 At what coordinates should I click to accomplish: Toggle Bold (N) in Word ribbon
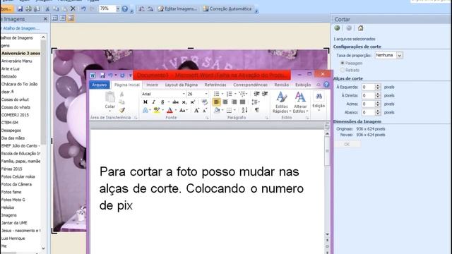(145, 102)
